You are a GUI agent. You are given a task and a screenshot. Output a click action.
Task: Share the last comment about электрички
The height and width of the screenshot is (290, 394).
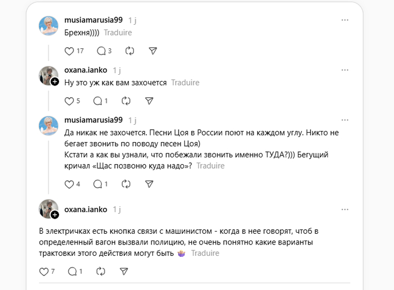(124, 271)
